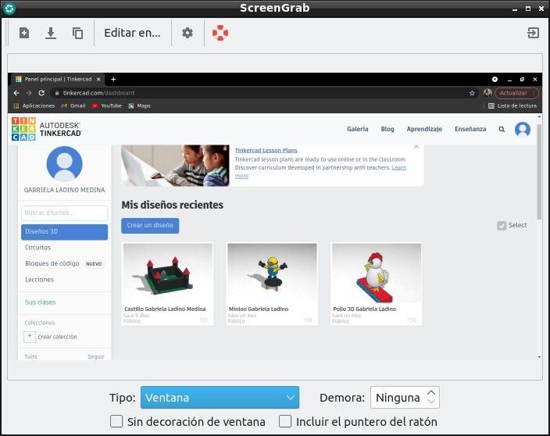Open the Tinkercad profile avatar icon
Viewport: 550px width, 436px height.
pyautogui.click(x=523, y=130)
